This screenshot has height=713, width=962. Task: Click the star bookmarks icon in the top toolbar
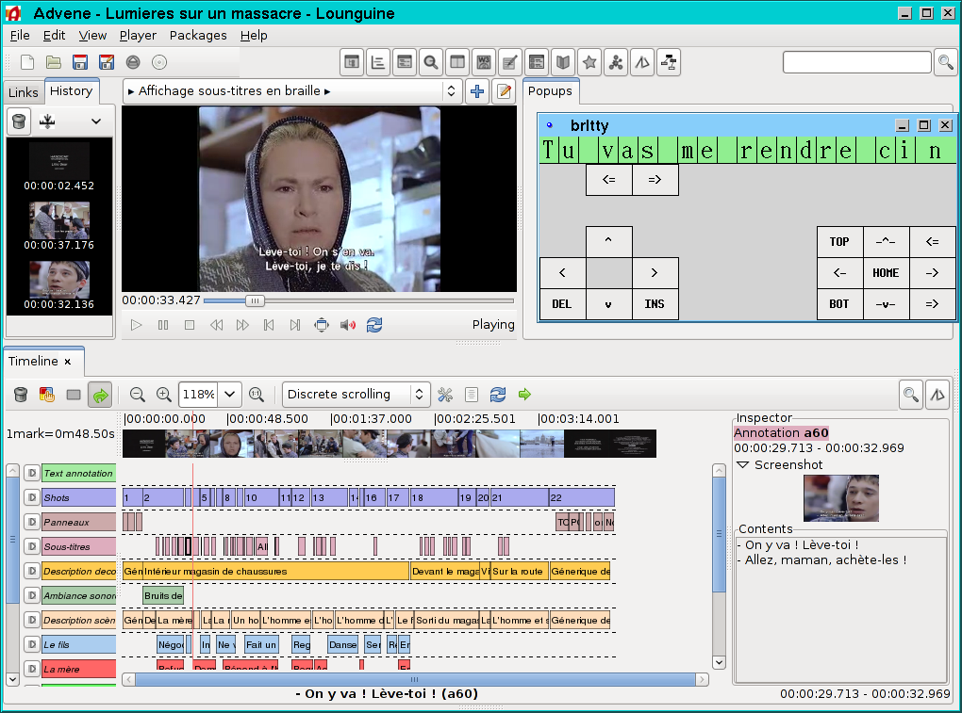click(589, 63)
